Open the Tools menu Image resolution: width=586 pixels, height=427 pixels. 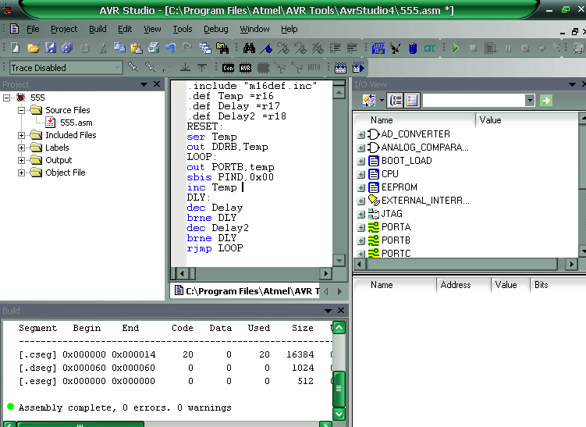tap(183, 29)
